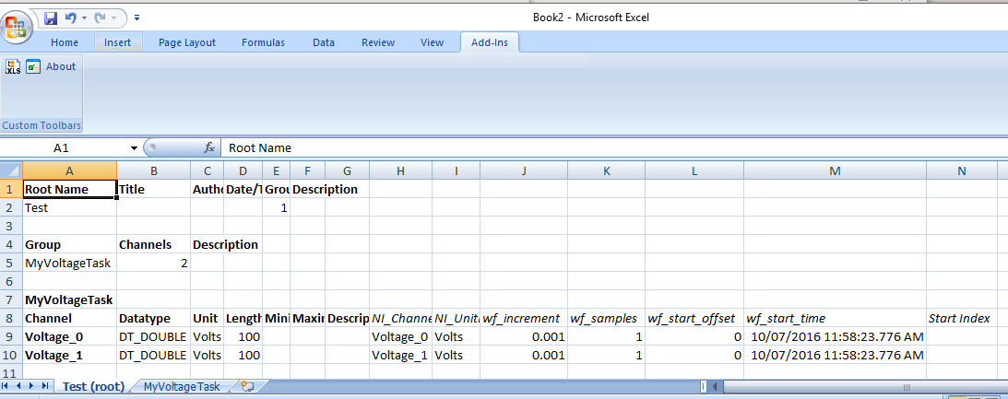Select the cell containing Test
This screenshot has height=399, width=1008.
click(x=69, y=207)
